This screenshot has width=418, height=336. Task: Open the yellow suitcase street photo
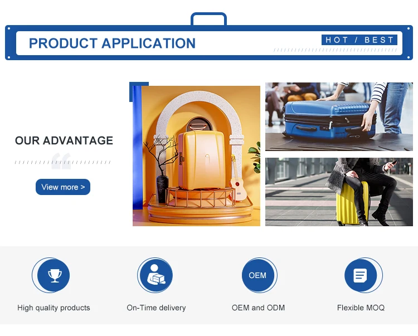point(339,192)
